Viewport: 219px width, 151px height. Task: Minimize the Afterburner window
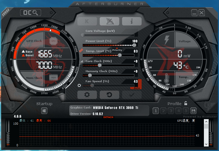[x=194, y=13]
